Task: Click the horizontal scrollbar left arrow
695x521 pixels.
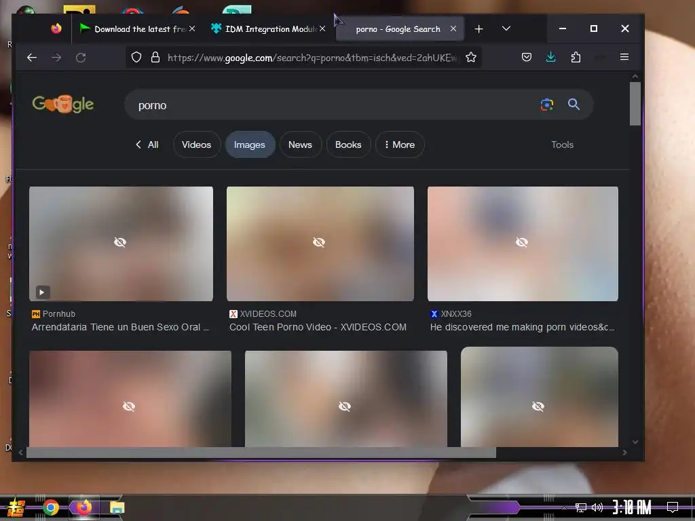Action: coord(21,452)
